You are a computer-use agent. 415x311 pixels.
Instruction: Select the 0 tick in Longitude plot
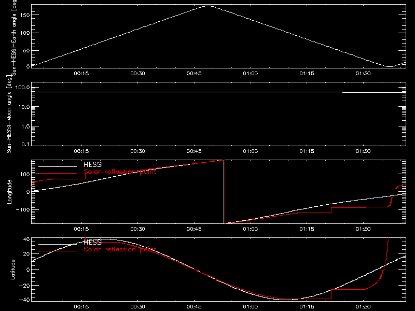(x=28, y=192)
